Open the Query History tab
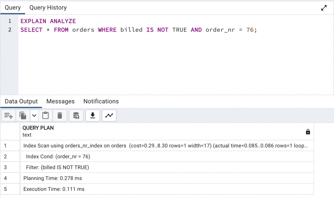 48,8
